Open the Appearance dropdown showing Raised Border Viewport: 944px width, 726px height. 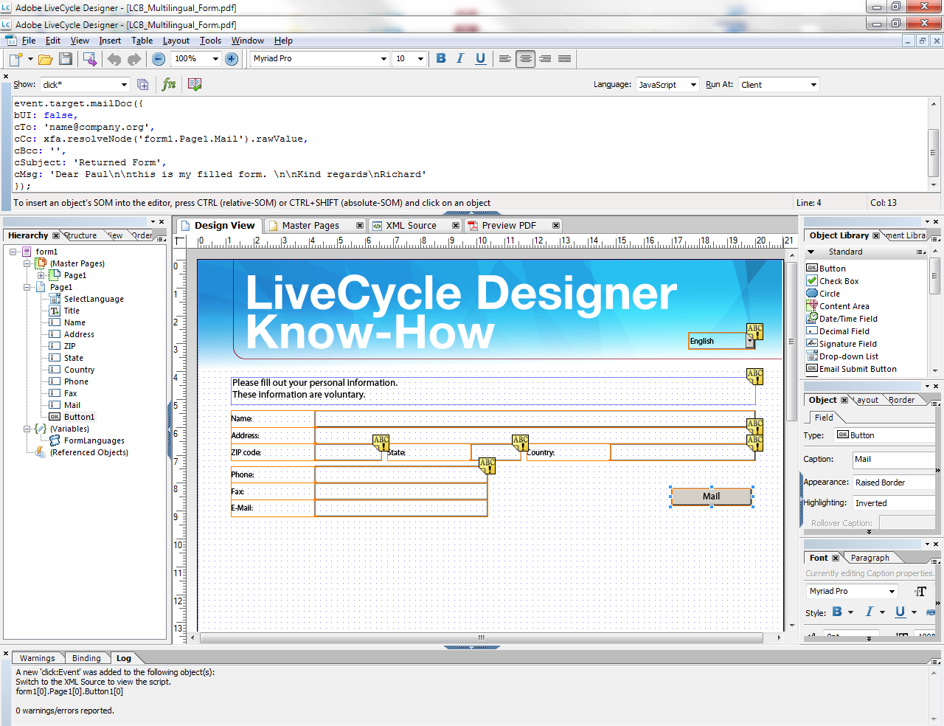(x=894, y=483)
